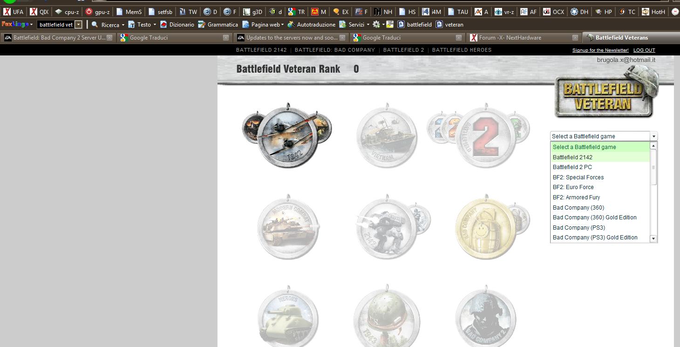This screenshot has width=680, height=347.
Task: Open the setfsb bookmark
Action: coord(160,12)
